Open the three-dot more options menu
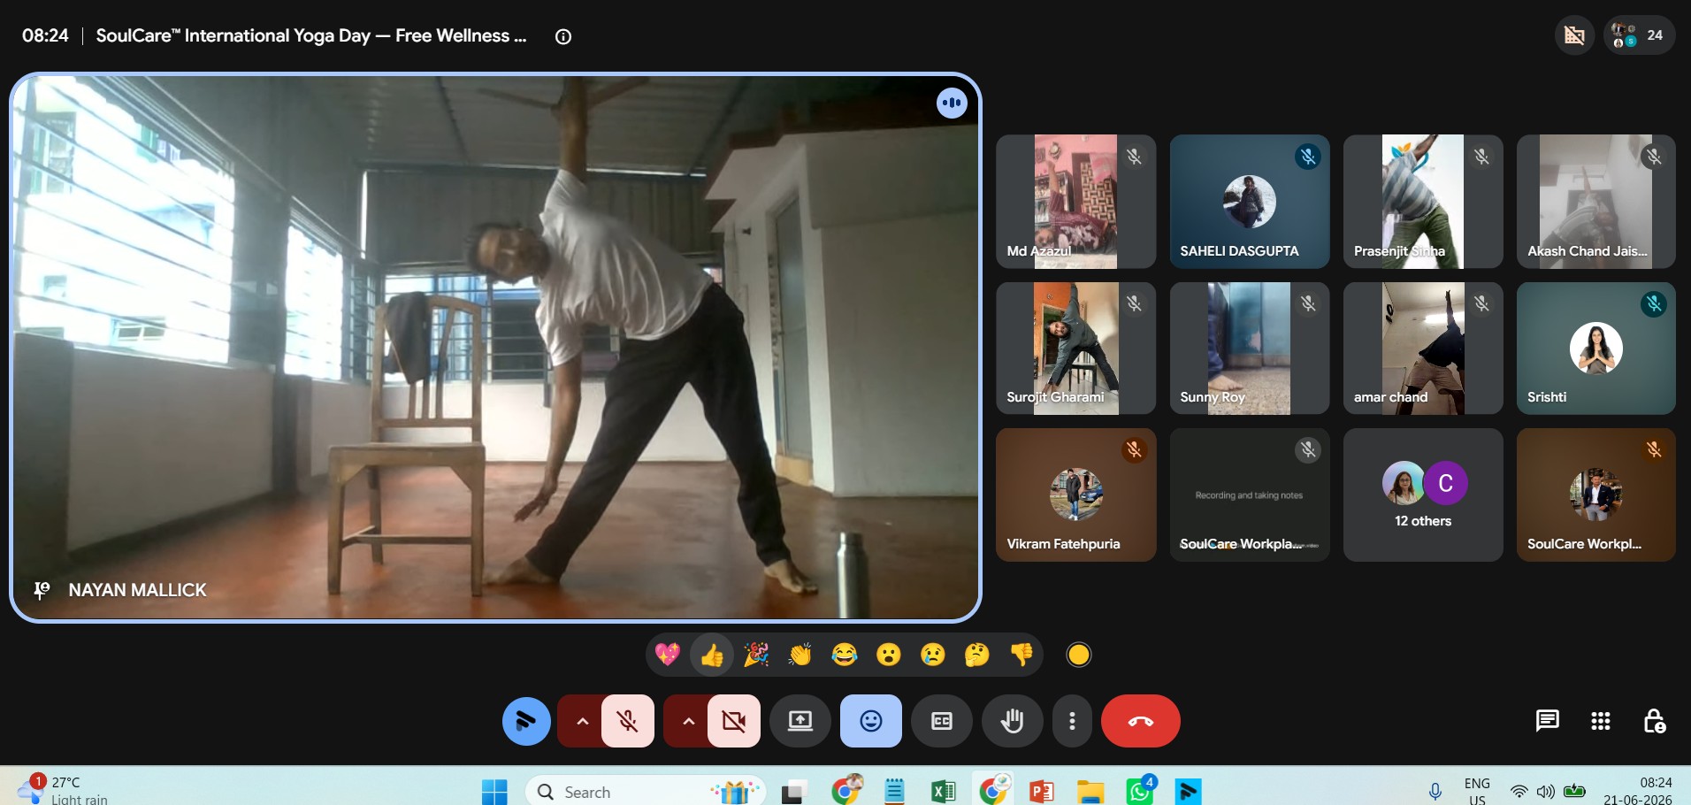The image size is (1691, 805). 1072,721
